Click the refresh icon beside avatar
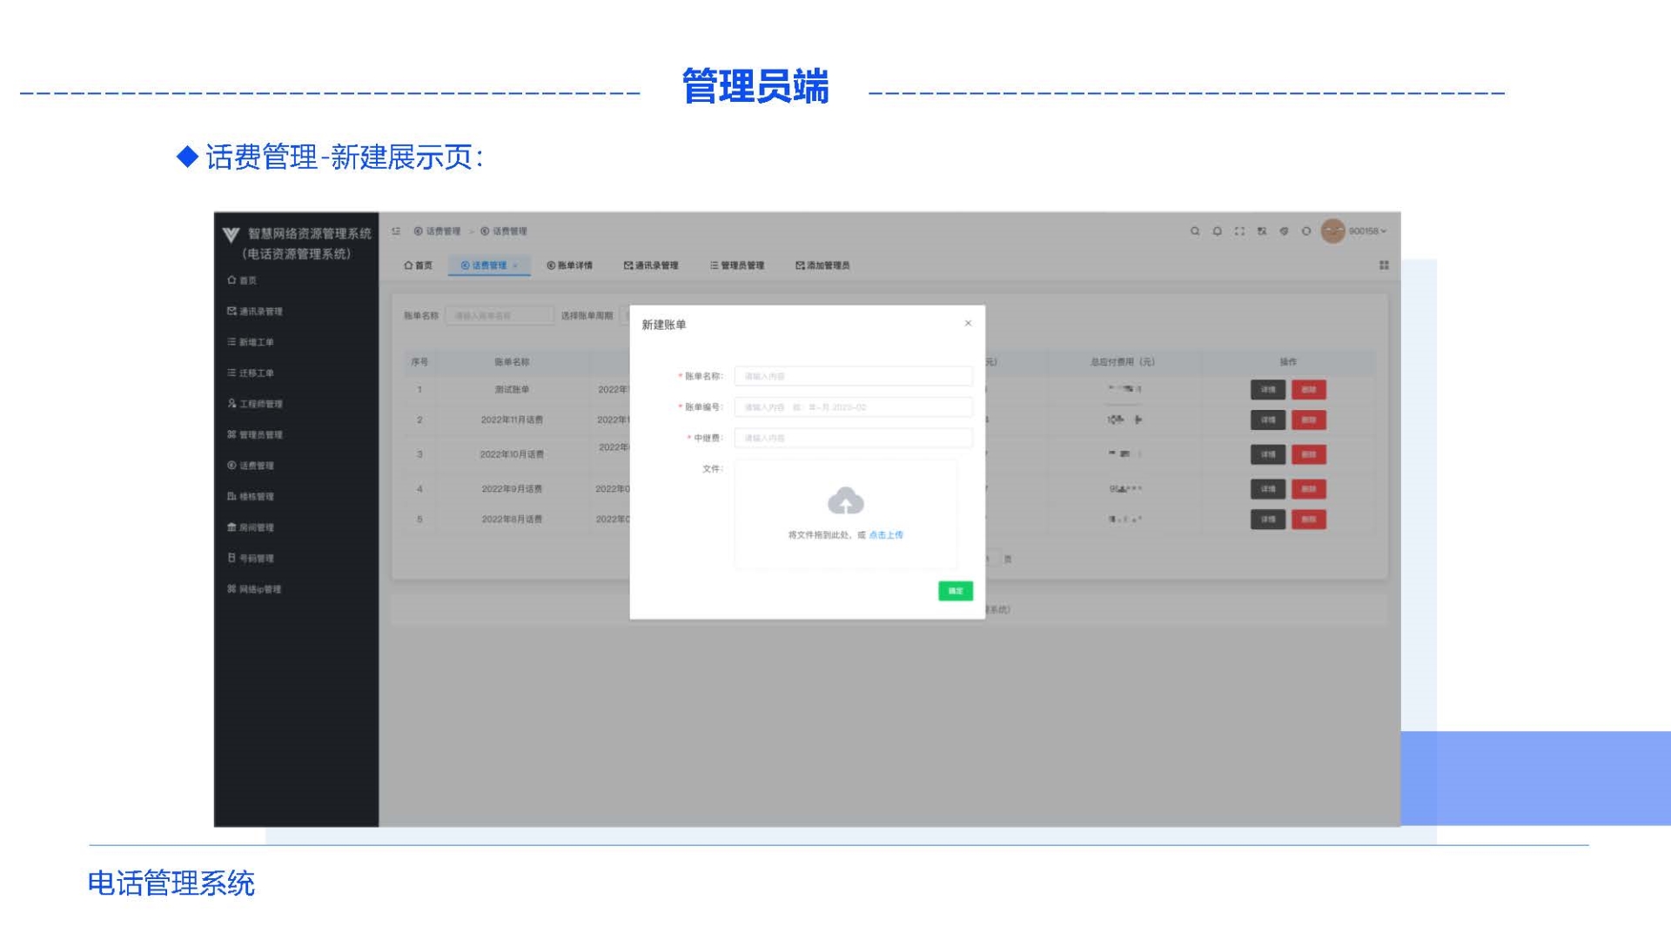This screenshot has height=940, width=1671. click(1305, 232)
